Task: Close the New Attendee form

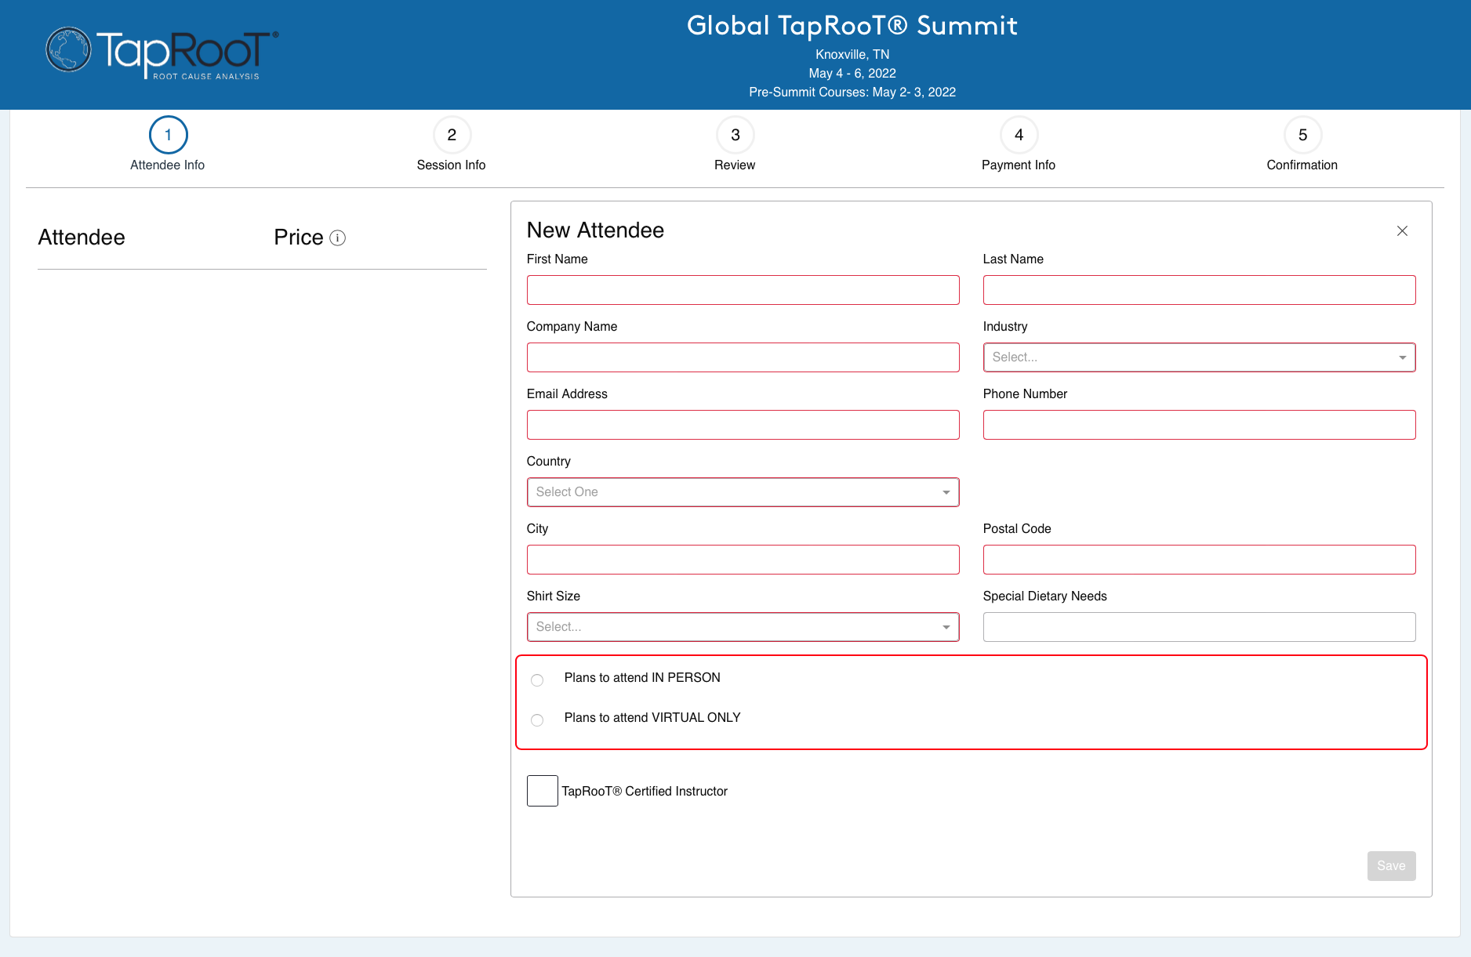Action: point(1402,230)
